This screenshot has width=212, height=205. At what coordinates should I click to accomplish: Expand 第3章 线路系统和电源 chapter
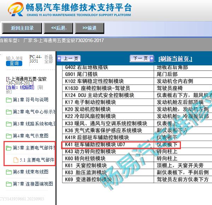(34, 124)
